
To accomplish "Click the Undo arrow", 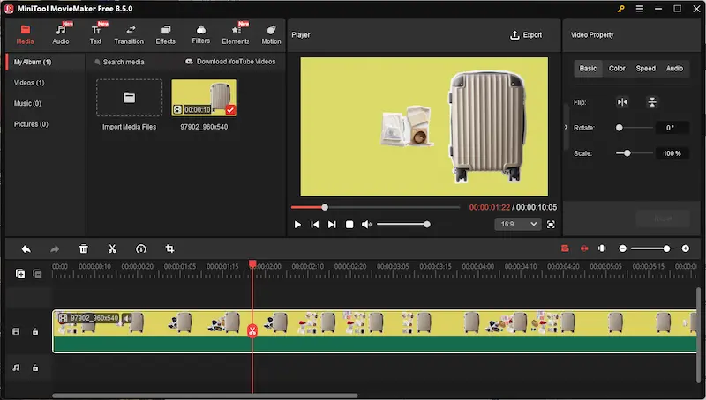I will click(x=26, y=249).
